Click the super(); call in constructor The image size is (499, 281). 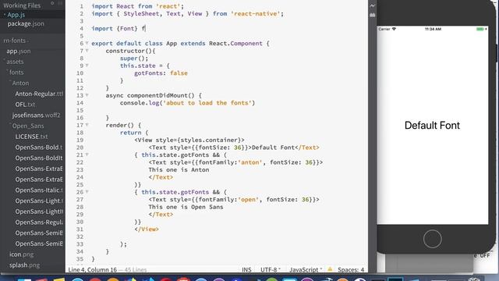click(134, 58)
